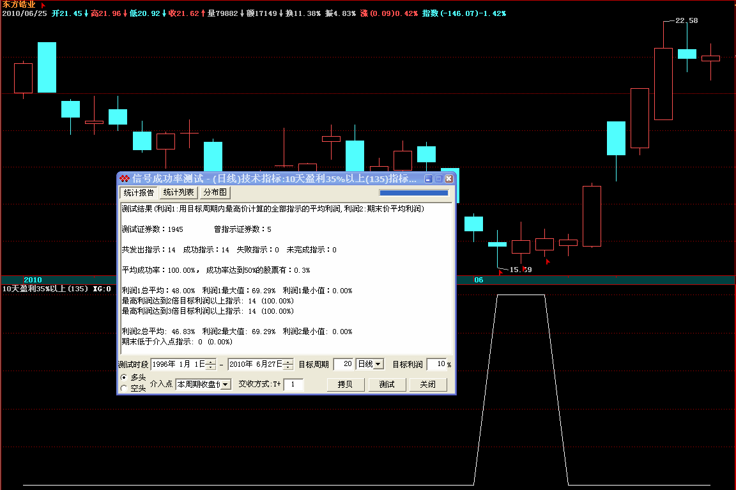Click the dialog's red diamond title icon
Screen dimensions: 736x490
click(125, 179)
